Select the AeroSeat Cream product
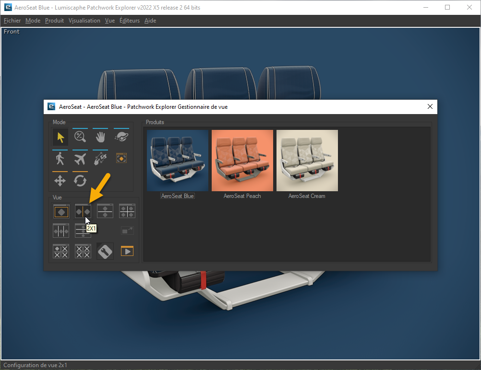Screen dimensions: 481x370 click(x=307, y=161)
